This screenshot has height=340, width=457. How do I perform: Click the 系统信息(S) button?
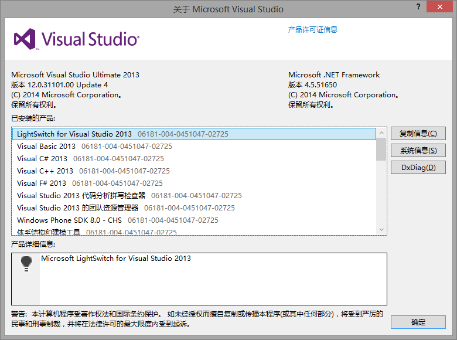pos(418,151)
